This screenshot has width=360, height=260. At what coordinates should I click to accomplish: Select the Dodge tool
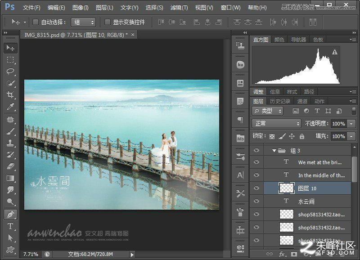(10, 202)
